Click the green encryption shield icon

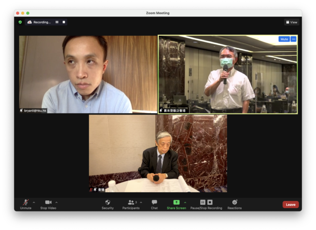[20, 22]
